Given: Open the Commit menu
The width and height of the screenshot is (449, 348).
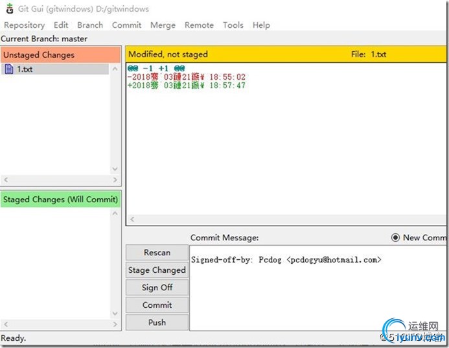Looking at the screenshot, I should point(126,25).
